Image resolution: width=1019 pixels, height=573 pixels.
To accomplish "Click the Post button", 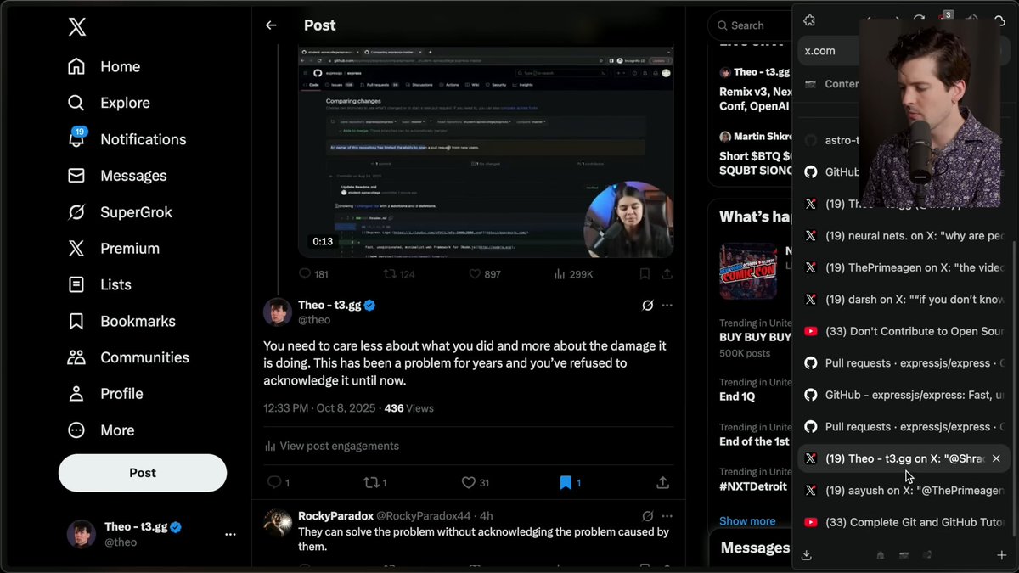I will [142, 473].
